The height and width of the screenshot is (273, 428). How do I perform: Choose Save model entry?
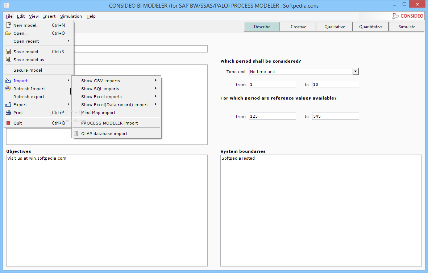click(x=39, y=51)
